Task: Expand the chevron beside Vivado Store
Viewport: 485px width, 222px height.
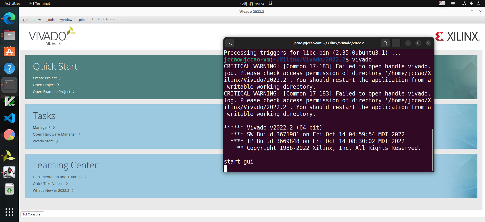Action: tap(57, 141)
